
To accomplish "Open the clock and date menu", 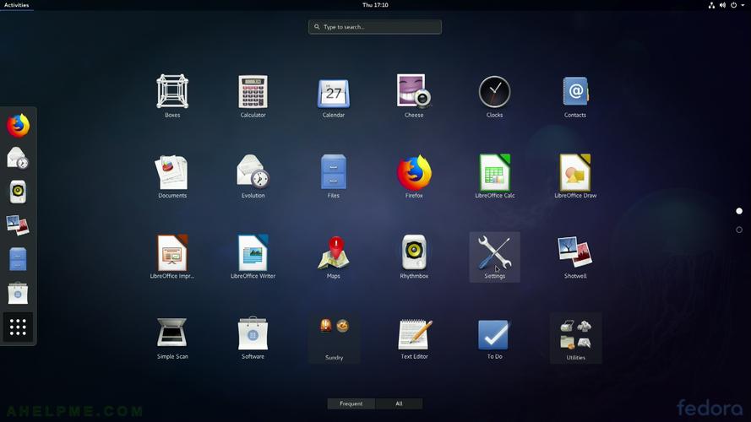I will (x=375, y=5).
